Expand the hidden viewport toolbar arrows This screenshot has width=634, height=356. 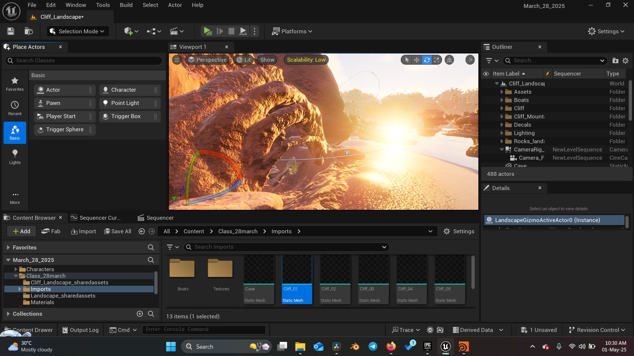[470, 60]
